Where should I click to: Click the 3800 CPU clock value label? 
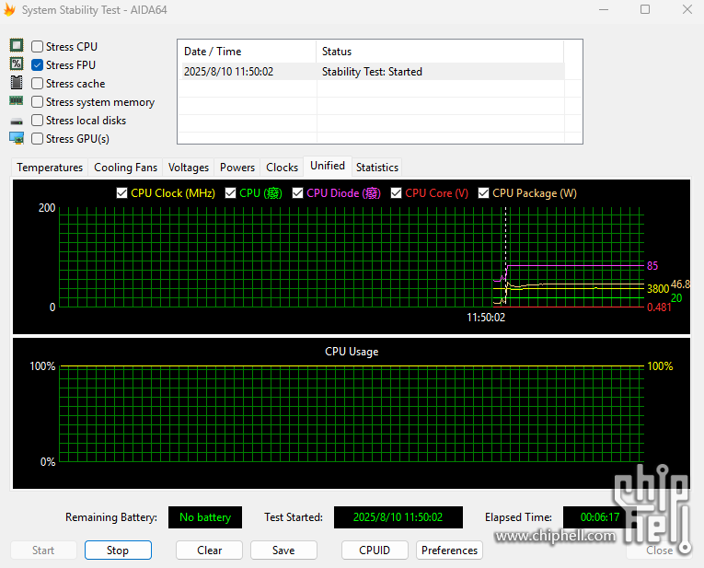pyautogui.click(x=658, y=289)
